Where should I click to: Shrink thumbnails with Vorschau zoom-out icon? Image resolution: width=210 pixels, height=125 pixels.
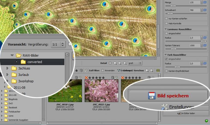tap(147, 70)
